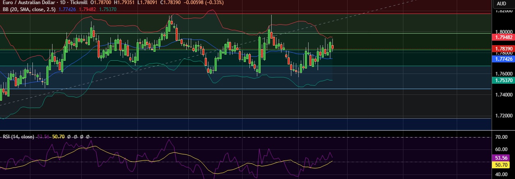
Task: Select the most recent red candlestick
Action: (x=332, y=47)
